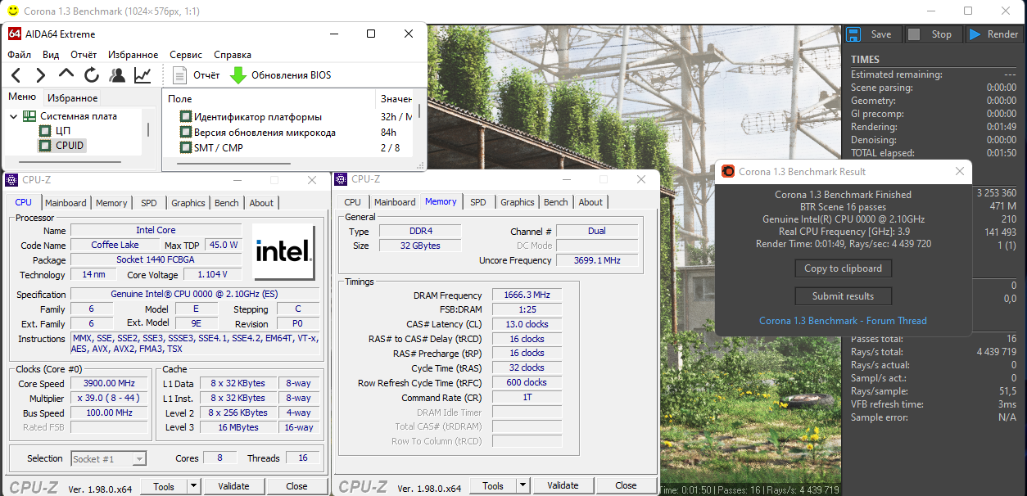Switch to the Избранное tab in AIDA64 sidebar
This screenshot has height=496, width=1027.
click(x=72, y=98)
